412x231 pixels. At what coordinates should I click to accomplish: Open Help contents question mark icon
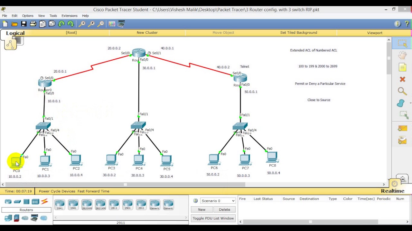(x=407, y=24)
